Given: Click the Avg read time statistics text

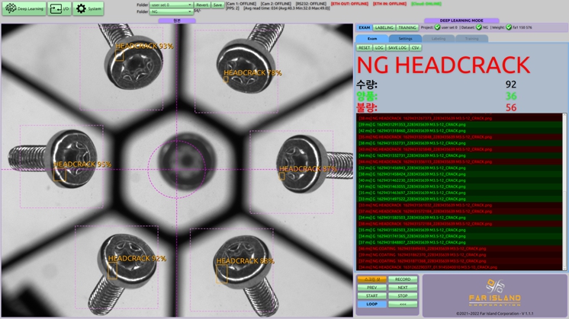Looking at the screenshot, I should click(x=286, y=8).
